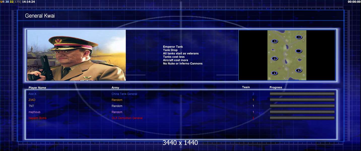Image resolution: width=361 pixels, height=151 pixels.
Task: Click the 'Team' column header
Action: tap(246, 87)
